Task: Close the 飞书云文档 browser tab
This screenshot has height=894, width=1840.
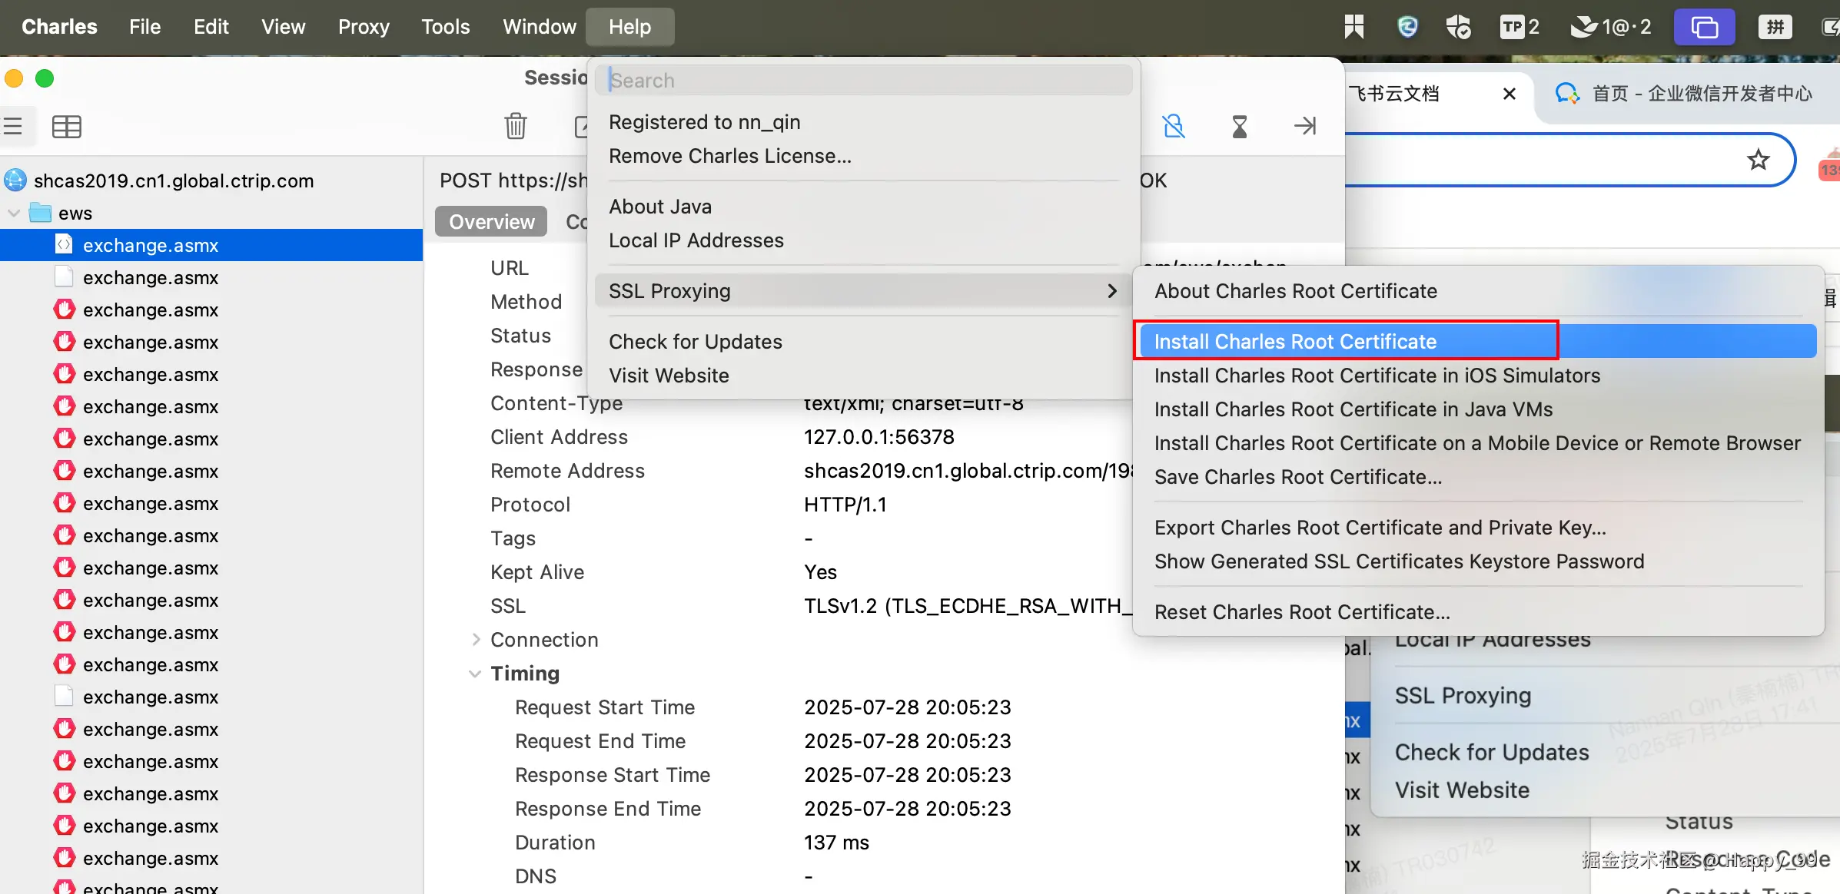Action: click(1509, 94)
